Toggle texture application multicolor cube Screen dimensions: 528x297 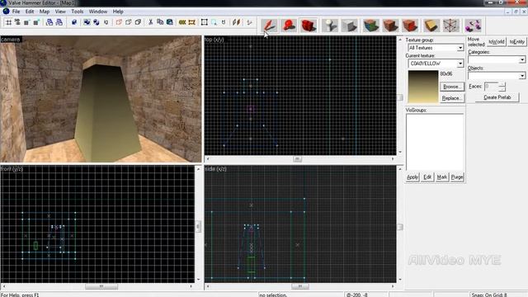click(371, 26)
